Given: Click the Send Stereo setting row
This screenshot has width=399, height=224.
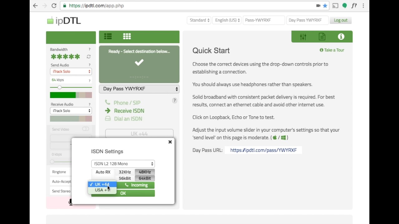Looking at the screenshot, I should click(61, 191).
